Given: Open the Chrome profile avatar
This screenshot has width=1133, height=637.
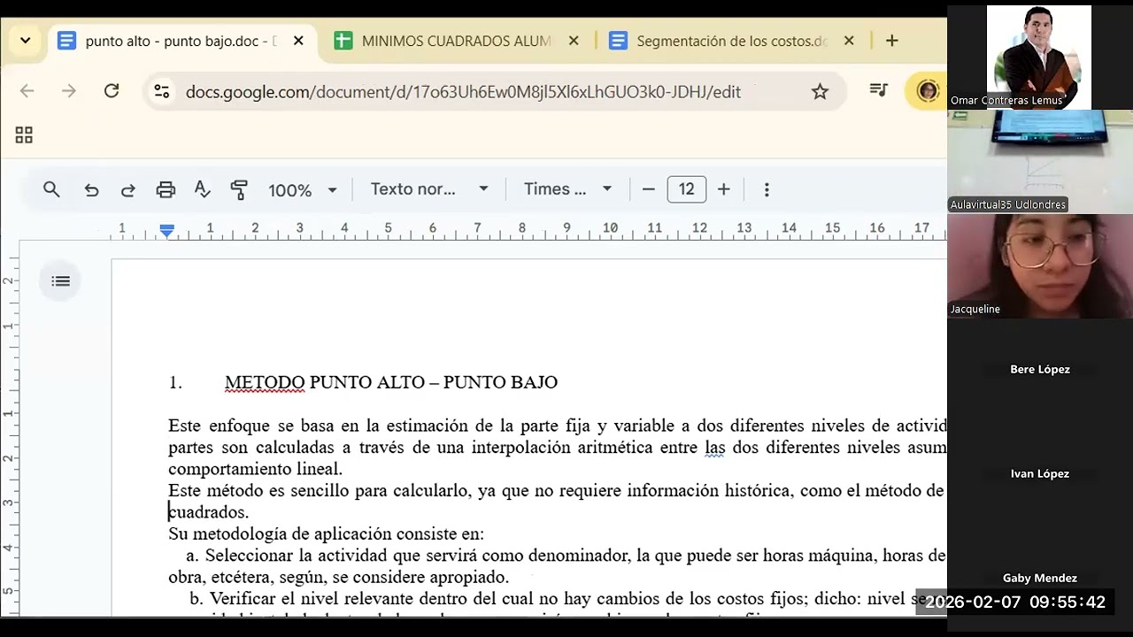Looking at the screenshot, I should pos(928,91).
